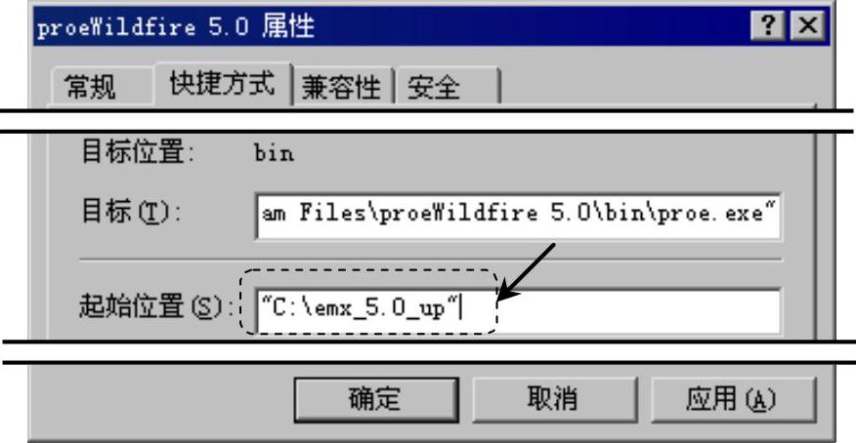The width and height of the screenshot is (856, 443).
Task: Click the 应用(A) button
Action: 732,399
